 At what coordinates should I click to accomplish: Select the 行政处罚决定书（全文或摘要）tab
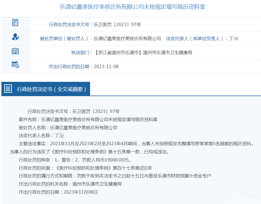click(x=51, y=89)
